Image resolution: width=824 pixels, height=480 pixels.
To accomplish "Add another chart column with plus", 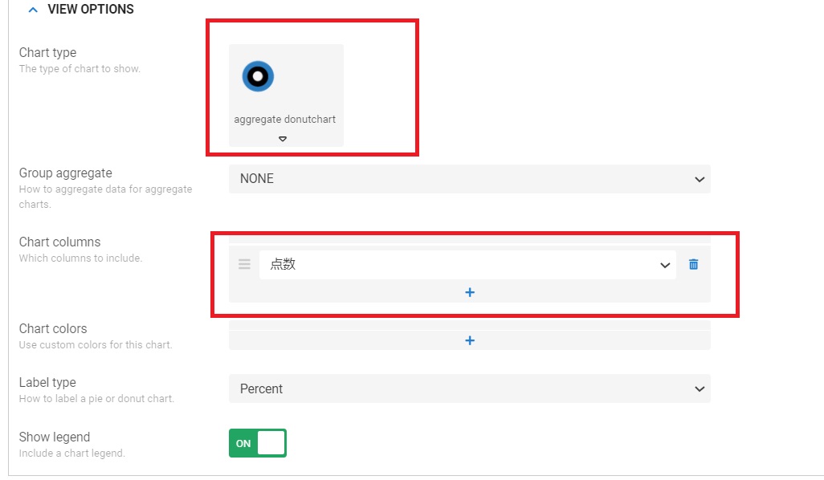I will pyautogui.click(x=470, y=292).
